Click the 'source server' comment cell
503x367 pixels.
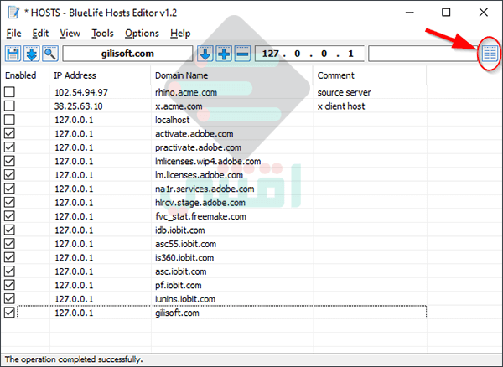345,92
